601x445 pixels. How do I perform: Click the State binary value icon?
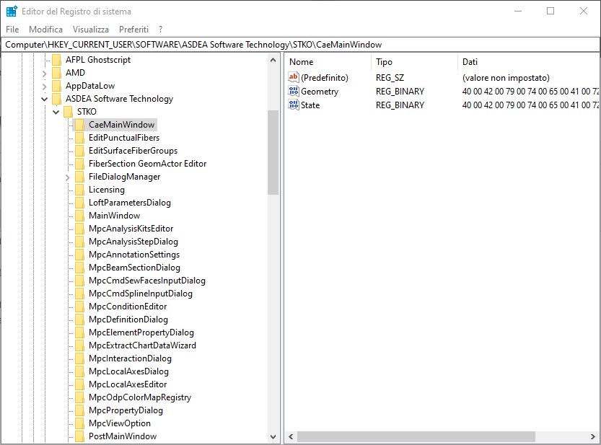[x=294, y=105]
